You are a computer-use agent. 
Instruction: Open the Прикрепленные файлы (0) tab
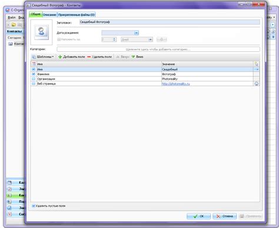click(77, 15)
